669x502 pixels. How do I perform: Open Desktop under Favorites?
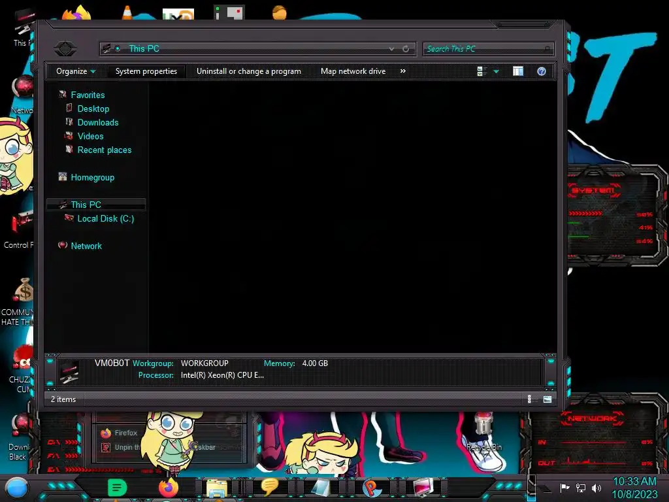coord(93,109)
